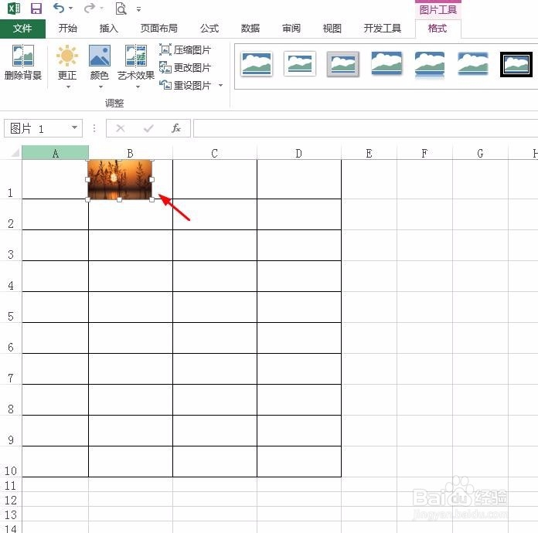This screenshot has height=533, width=538.
Task: Apply the fifth reflected picture style thumbnail
Action: pos(430,64)
